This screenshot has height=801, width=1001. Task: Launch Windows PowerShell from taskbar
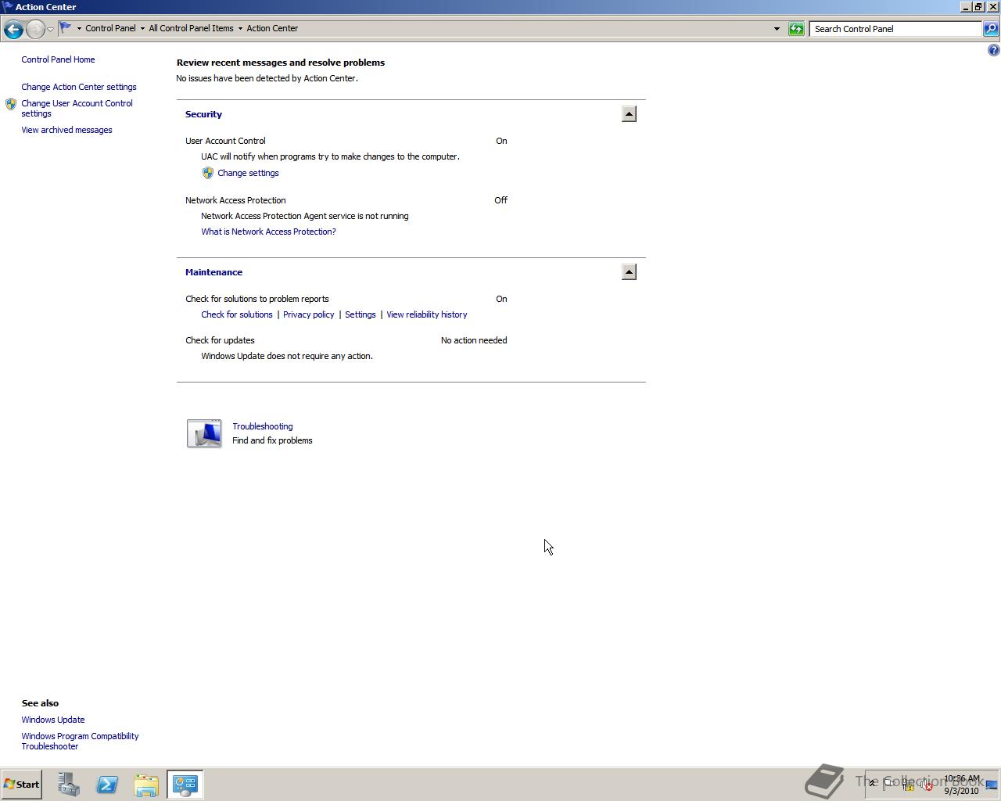coord(107,785)
